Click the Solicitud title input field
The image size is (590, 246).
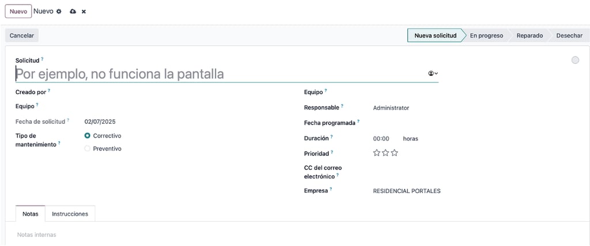(221, 74)
